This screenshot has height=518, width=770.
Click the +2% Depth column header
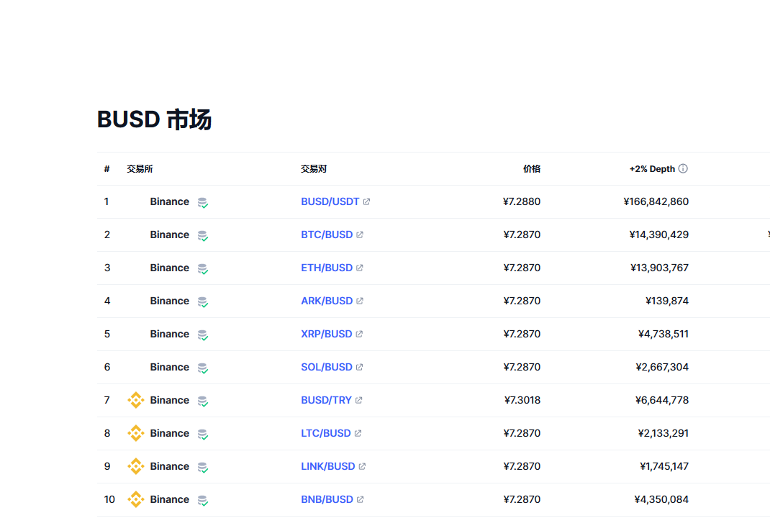coord(652,169)
